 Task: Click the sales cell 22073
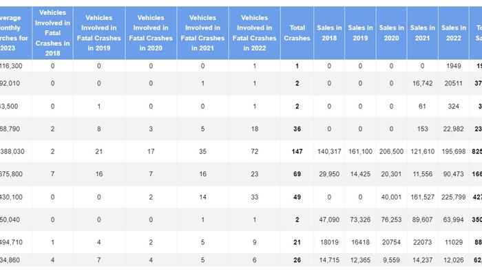click(x=422, y=242)
